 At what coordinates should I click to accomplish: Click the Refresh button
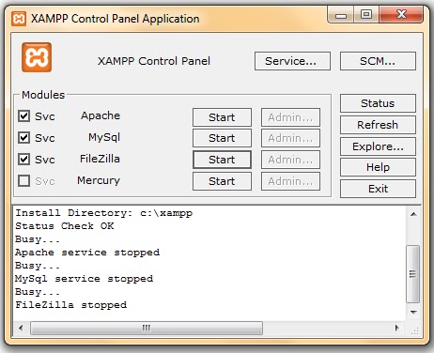(x=378, y=125)
